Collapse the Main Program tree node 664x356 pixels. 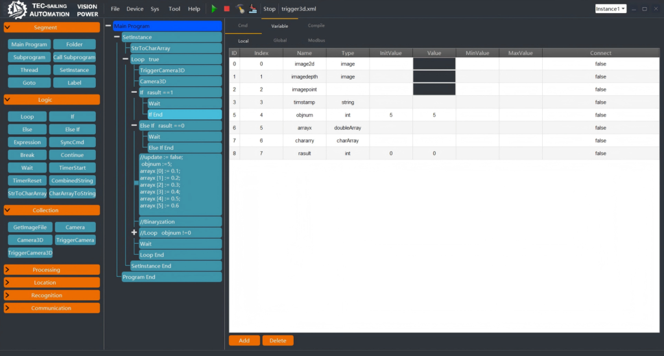click(x=108, y=27)
